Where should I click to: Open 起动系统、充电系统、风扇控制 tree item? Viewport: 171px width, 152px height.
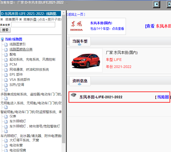coord(32,59)
